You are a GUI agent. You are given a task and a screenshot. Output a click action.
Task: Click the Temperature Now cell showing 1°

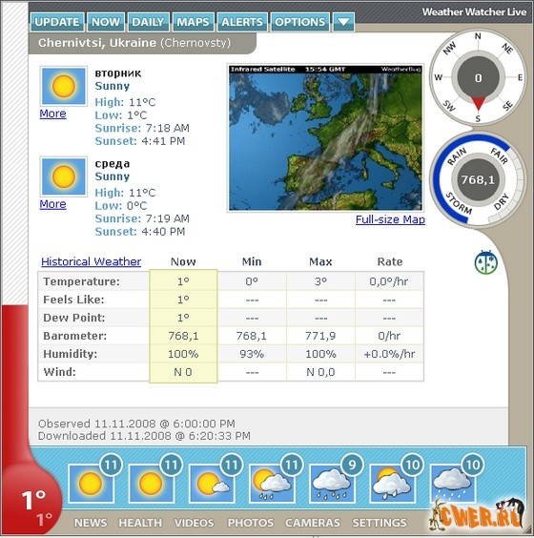point(183,281)
